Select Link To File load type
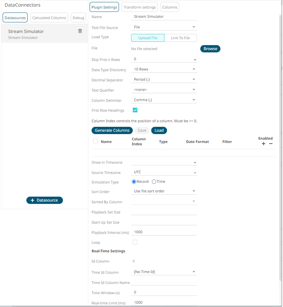The width and height of the screenshot is (283, 307). pos(180,38)
